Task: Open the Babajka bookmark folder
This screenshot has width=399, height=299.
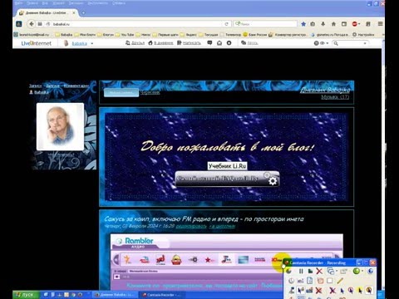Action: pyautogui.click(x=64, y=35)
